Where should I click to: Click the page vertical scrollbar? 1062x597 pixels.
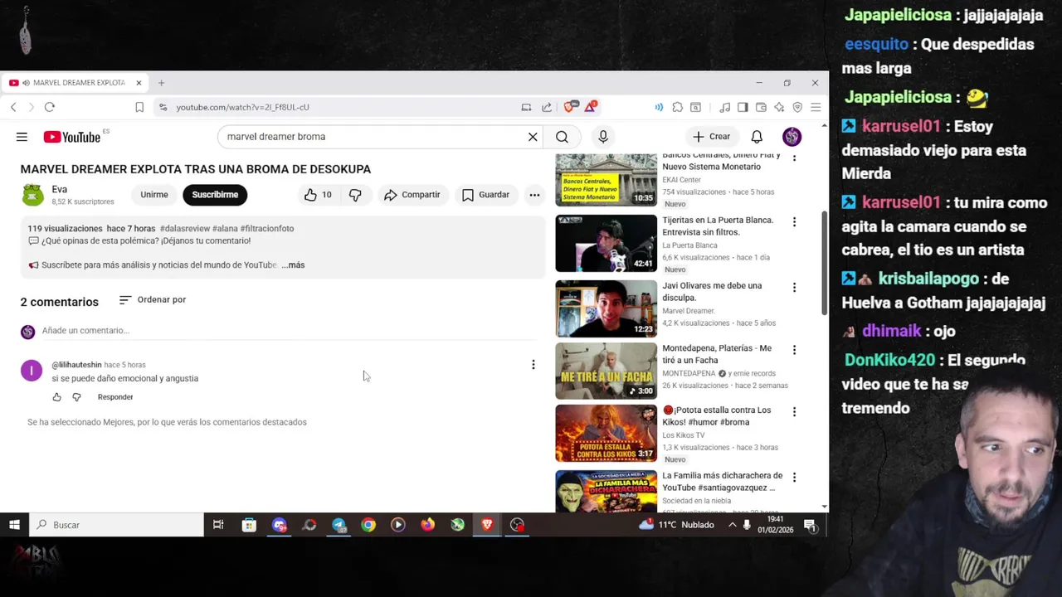824,262
